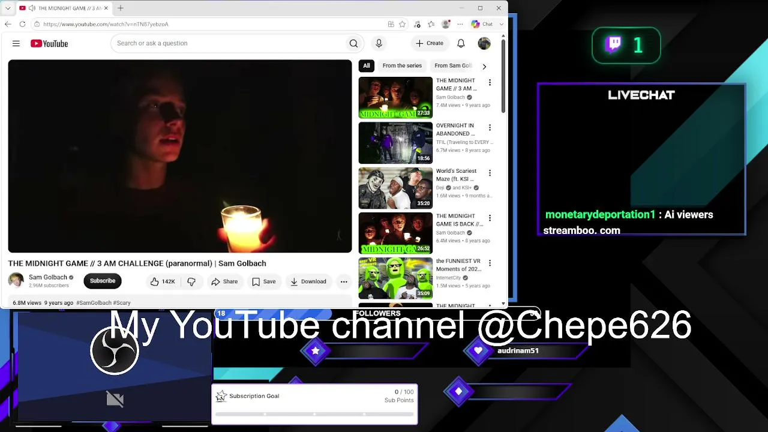
Task: Open a new browser tab
Action: point(121,8)
